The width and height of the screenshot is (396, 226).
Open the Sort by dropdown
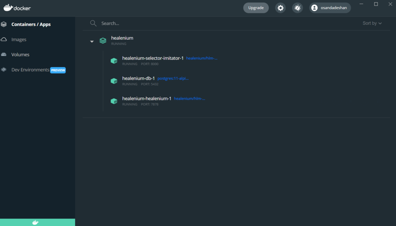pos(372,23)
